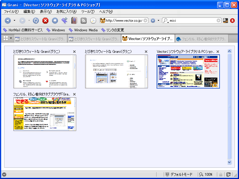
Task: Add to favorites with the tag-plus icon
Action: (65, 21)
